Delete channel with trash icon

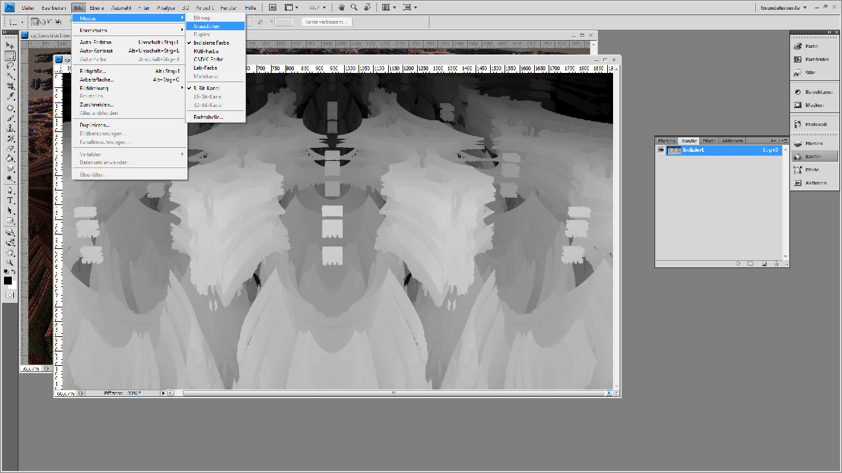tap(777, 263)
